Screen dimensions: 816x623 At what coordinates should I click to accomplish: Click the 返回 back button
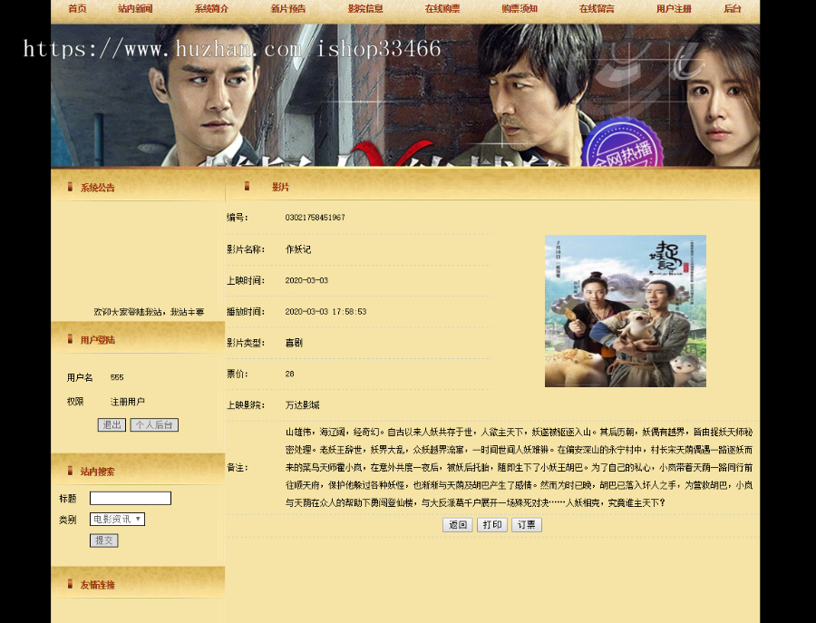coord(457,524)
